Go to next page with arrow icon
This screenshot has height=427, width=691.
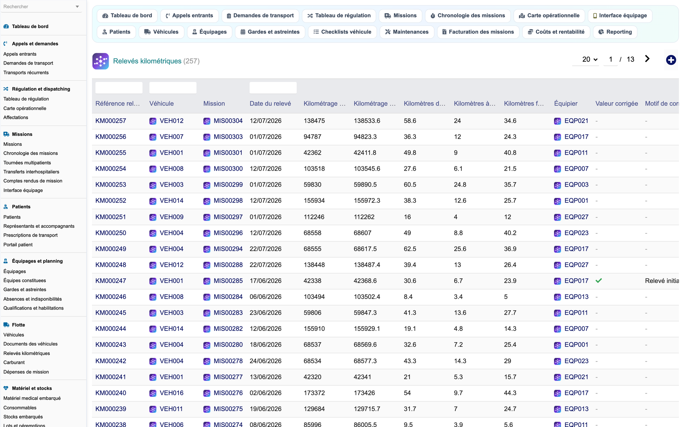647,59
